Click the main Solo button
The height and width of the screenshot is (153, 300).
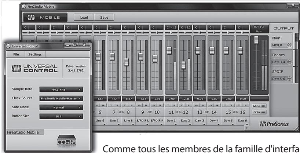point(259,112)
